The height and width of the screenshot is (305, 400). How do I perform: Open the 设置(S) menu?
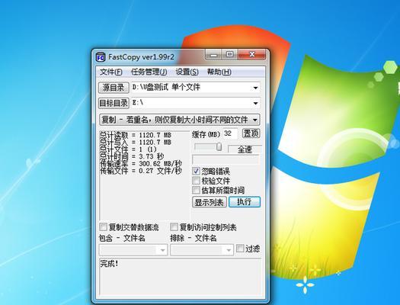click(187, 72)
